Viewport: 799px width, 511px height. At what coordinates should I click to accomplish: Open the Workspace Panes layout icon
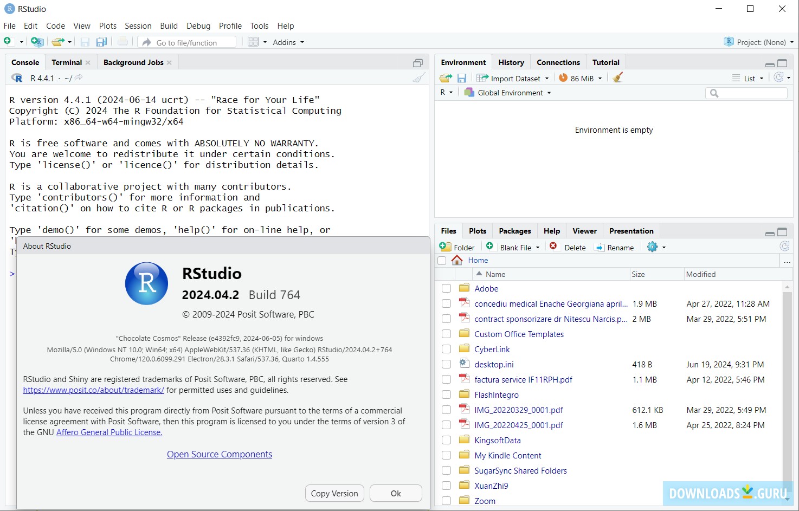coord(254,42)
